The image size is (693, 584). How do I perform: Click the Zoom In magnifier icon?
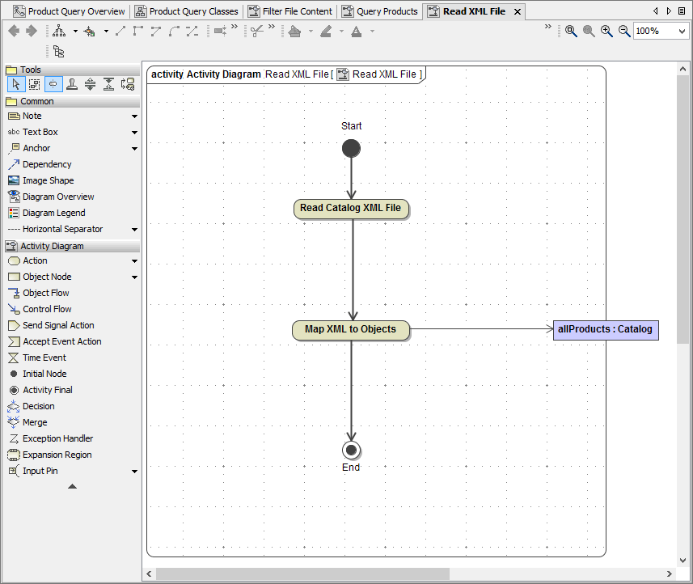click(606, 32)
